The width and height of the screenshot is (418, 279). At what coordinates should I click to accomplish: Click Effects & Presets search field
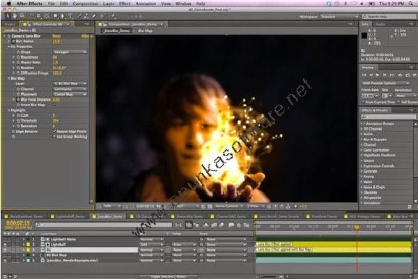389,116
